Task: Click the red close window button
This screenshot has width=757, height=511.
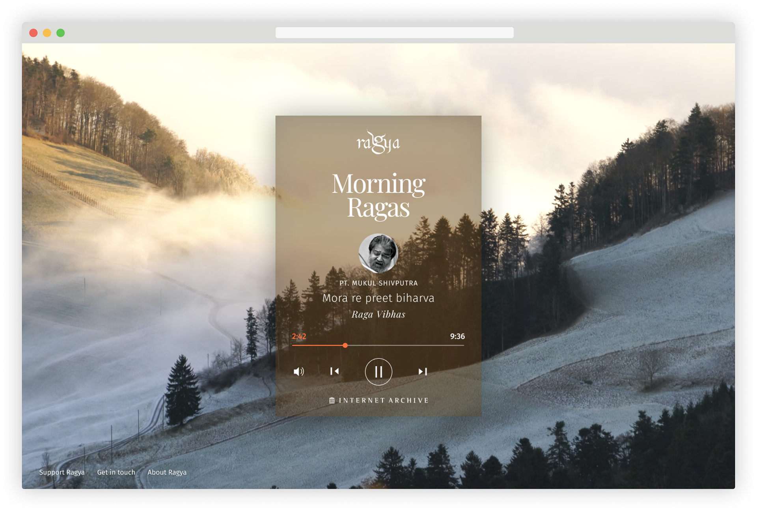Action: [34, 33]
